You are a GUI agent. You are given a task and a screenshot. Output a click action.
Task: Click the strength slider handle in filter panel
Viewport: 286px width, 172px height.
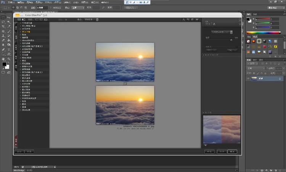(230, 40)
